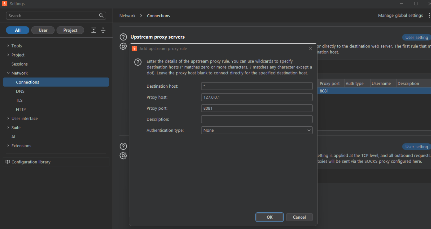
Task: Close the Add upstream proxy rule dialog
Action: tap(310, 48)
